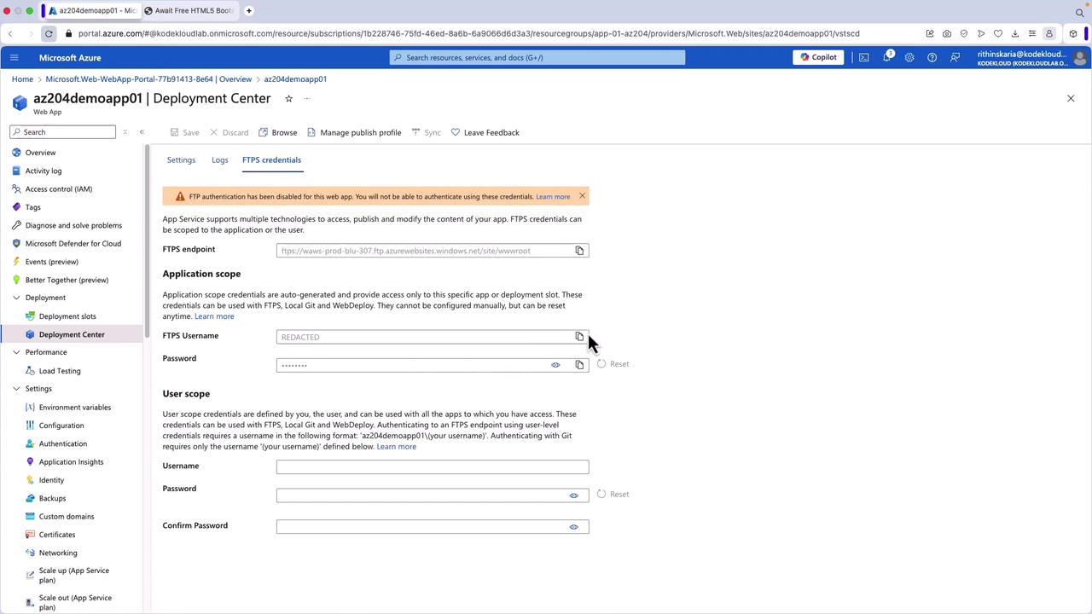
Task: Click the Confirm Password field
Action: coord(433,527)
